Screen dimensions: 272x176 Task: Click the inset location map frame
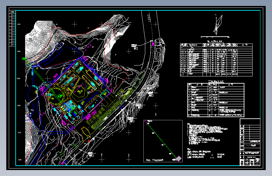163,141
